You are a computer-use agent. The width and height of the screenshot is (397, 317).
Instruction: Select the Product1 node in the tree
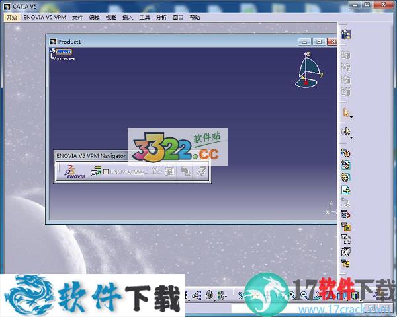coord(64,52)
